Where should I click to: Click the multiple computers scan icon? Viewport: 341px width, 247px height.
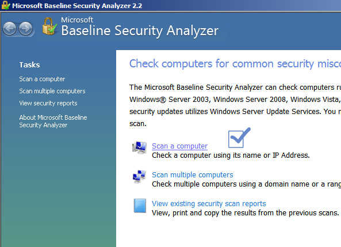coord(139,176)
